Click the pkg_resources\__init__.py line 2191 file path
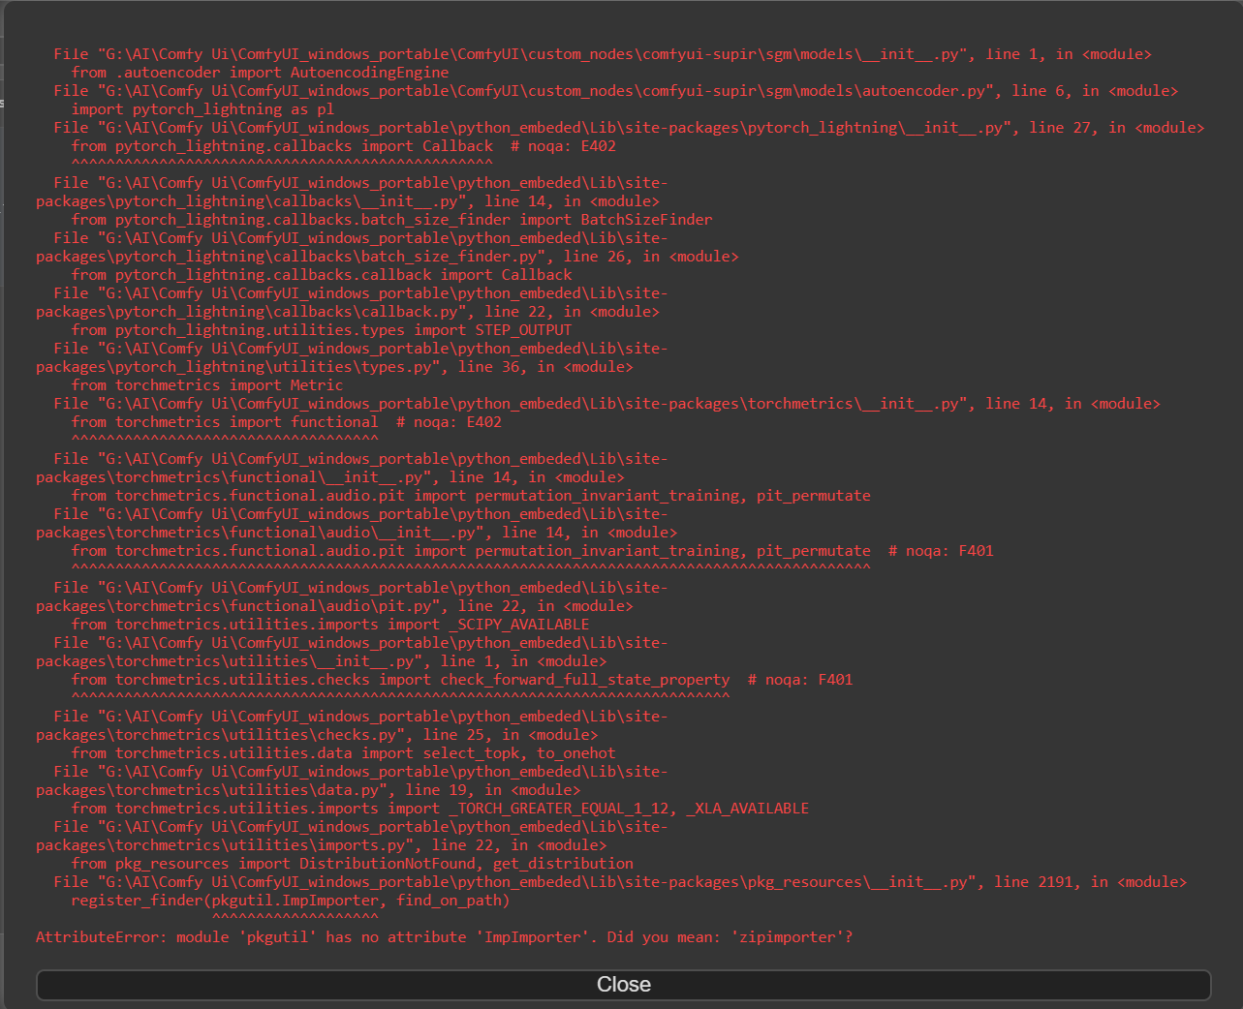The width and height of the screenshot is (1243, 1009). coord(619,882)
